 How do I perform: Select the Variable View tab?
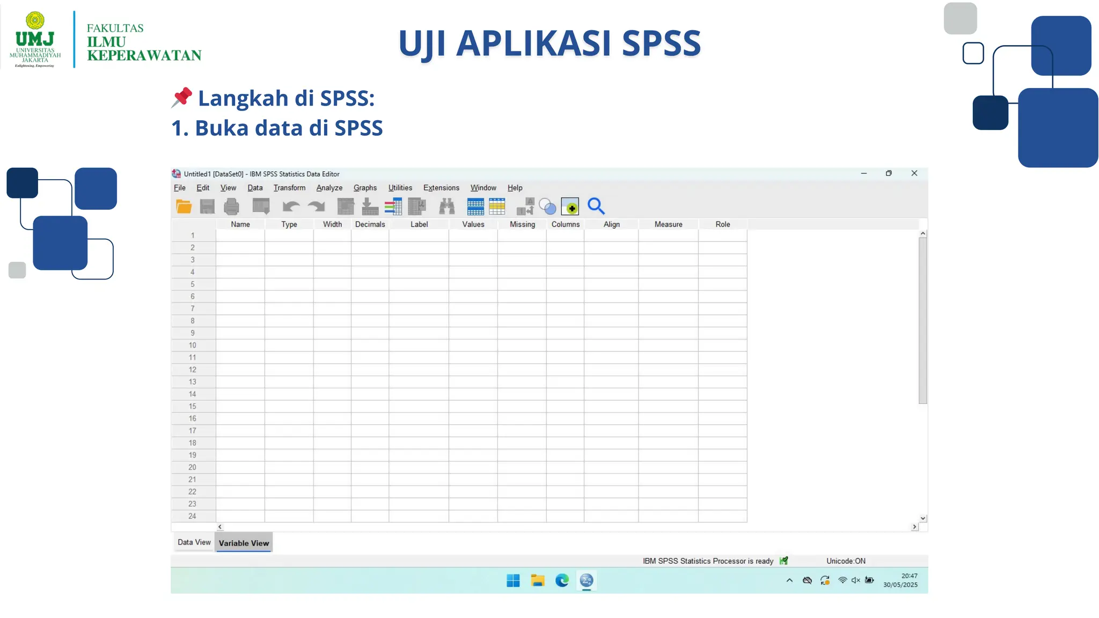244,543
